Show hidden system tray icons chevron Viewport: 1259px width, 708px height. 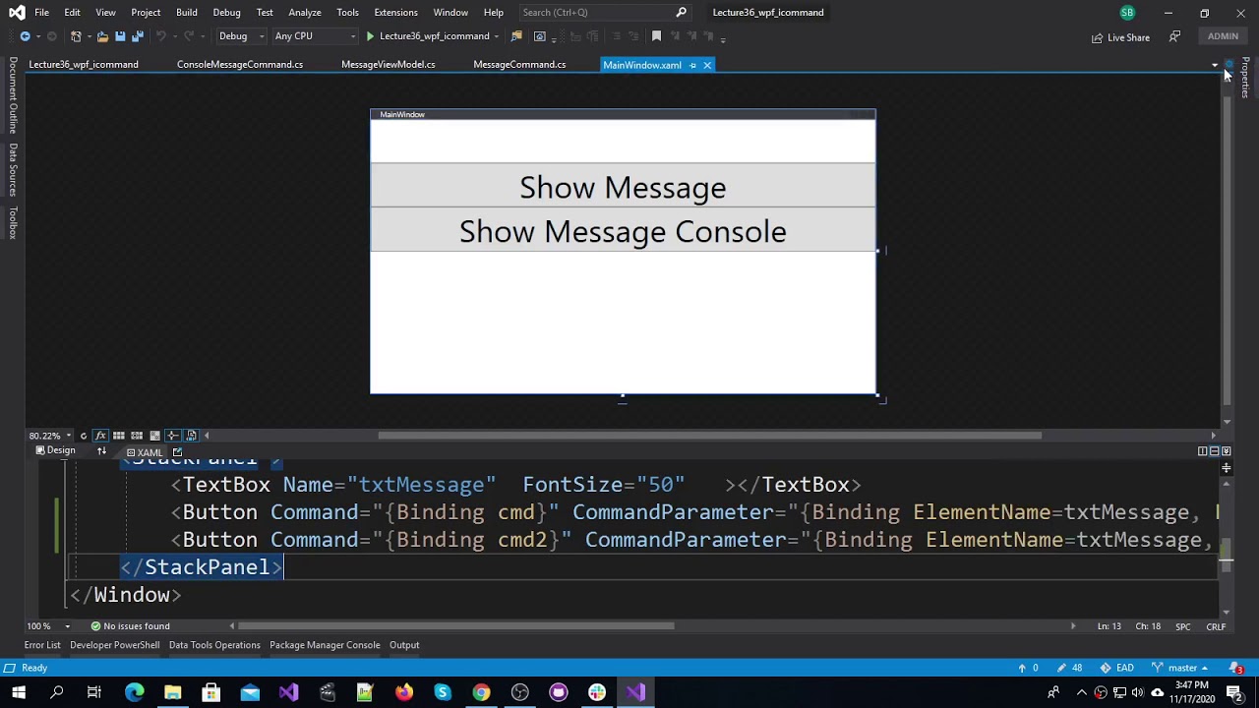1082,692
